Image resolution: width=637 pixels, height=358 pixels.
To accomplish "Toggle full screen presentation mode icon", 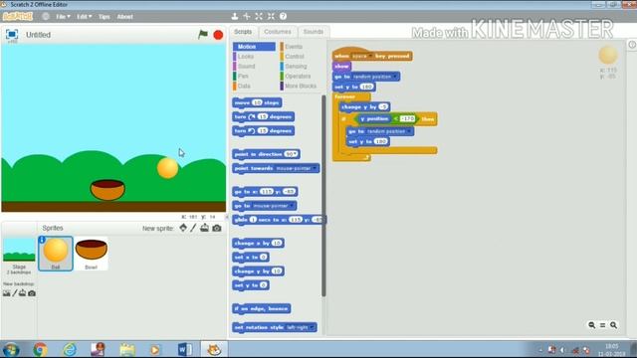I will pos(12,34).
